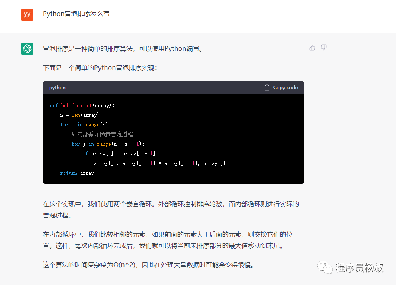Click the thumbs down feedback icon

(324, 48)
